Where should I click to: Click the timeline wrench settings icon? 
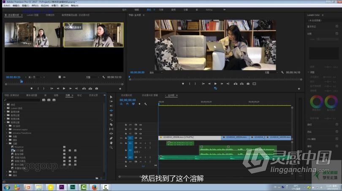145,104
